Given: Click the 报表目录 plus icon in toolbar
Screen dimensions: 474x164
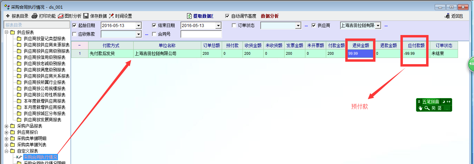Looking at the screenshot, I should [x=8, y=16].
